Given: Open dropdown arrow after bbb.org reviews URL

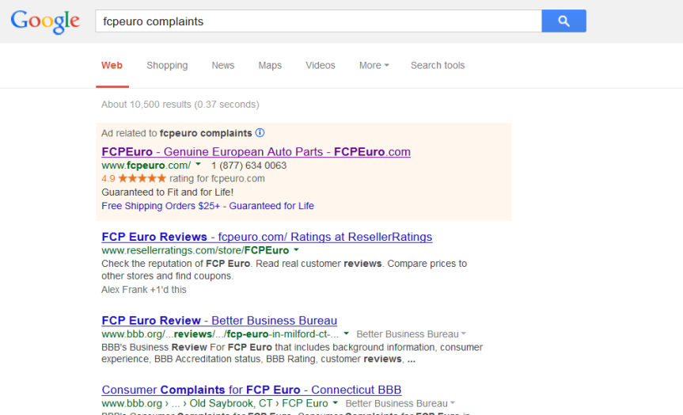Looking at the screenshot, I should (x=347, y=334).
